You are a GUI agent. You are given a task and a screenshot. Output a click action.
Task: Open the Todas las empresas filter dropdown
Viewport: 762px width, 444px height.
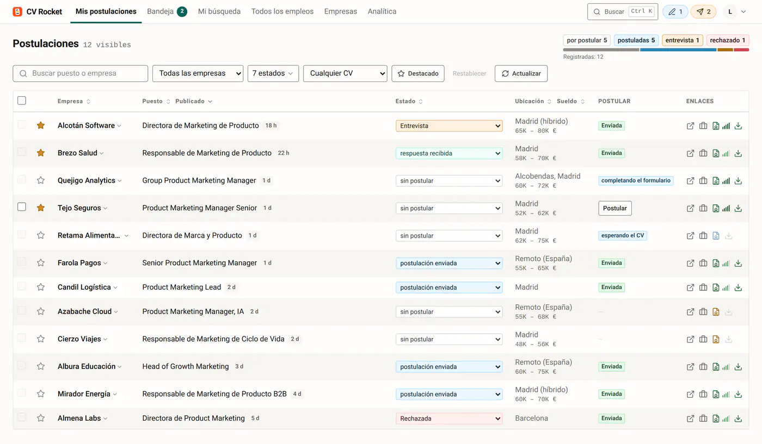(198, 73)
